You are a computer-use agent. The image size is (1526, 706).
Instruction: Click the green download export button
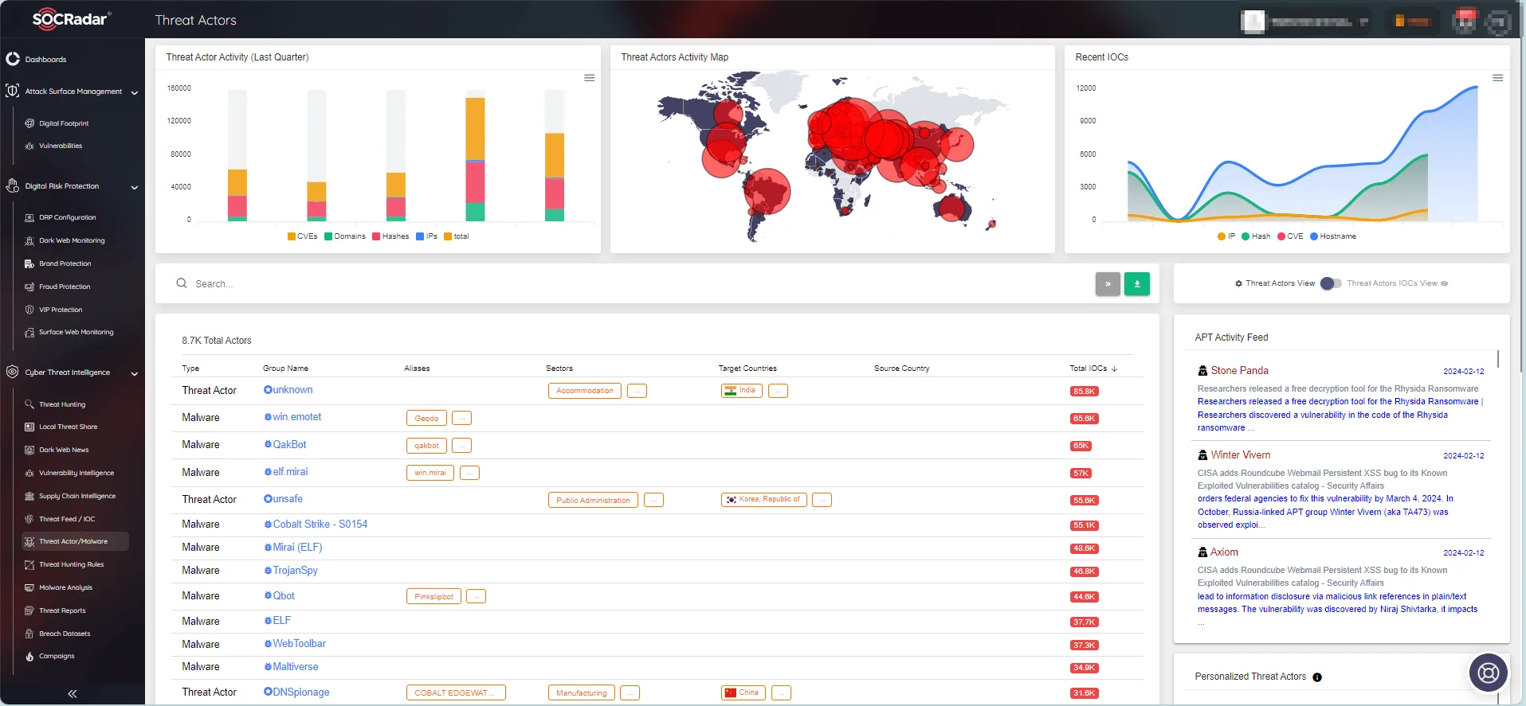[x=1137, y=284]
